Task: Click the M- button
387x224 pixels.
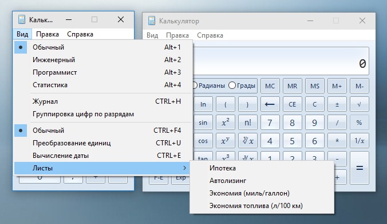Action: point(360,86)
